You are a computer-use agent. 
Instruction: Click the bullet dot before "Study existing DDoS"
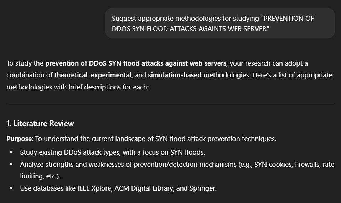click(11, 152)
